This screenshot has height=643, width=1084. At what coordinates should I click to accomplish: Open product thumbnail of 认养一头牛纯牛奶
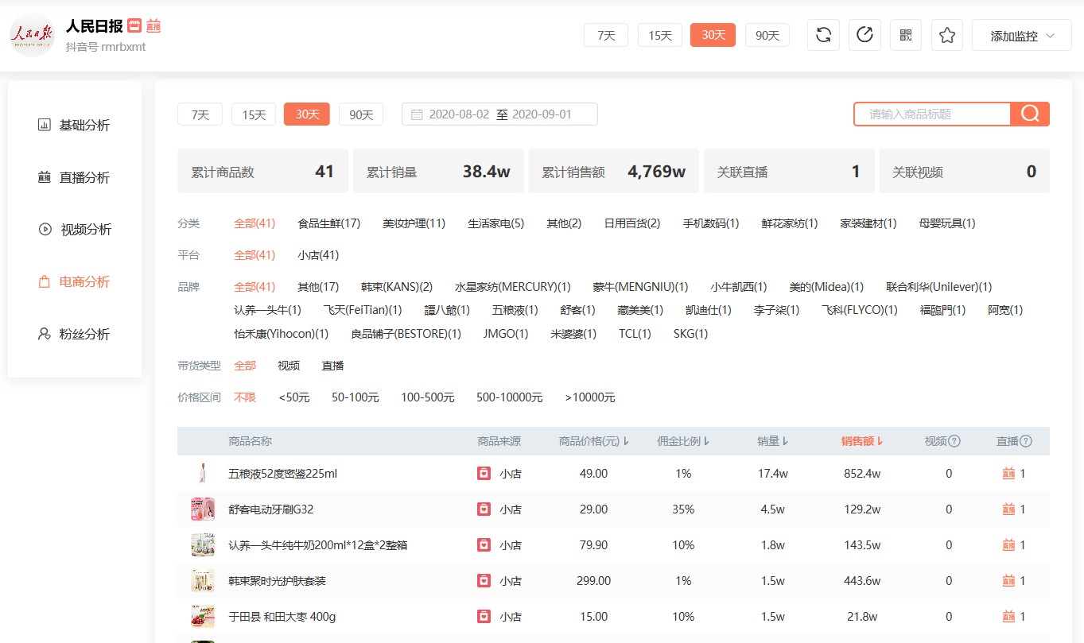(x=203, y=544)
